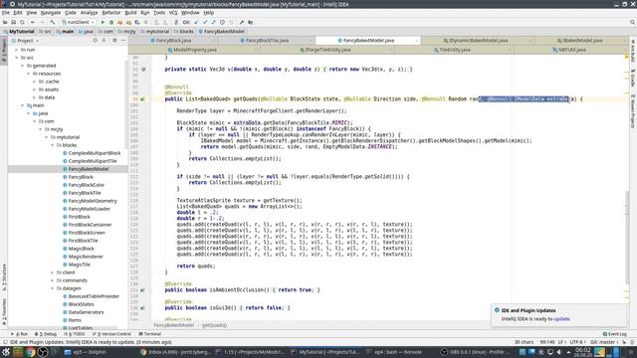Click gutter icon beside isGui3d method

142,308
